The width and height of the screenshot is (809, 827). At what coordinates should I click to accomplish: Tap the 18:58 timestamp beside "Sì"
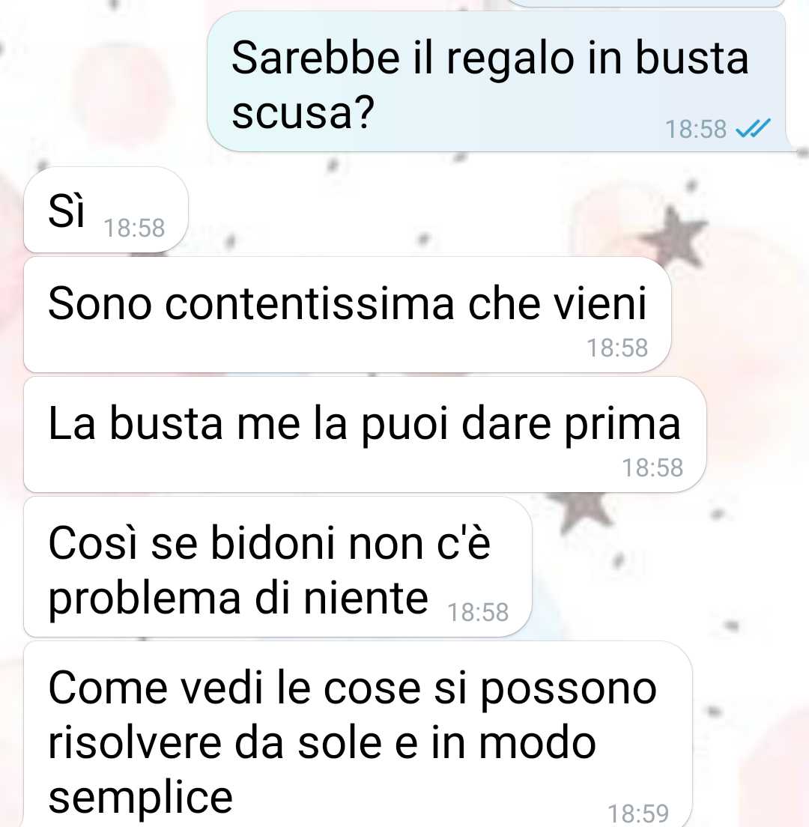pyautogui.click(x=134, y=228)
